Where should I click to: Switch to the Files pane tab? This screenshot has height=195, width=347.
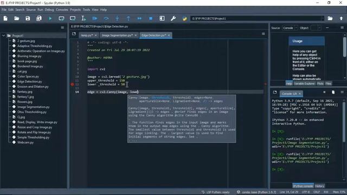click(329, 83)
